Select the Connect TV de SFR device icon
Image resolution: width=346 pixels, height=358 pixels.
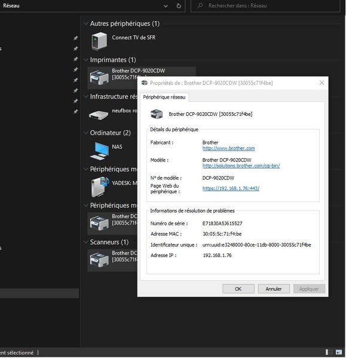[x=99, y=41]
